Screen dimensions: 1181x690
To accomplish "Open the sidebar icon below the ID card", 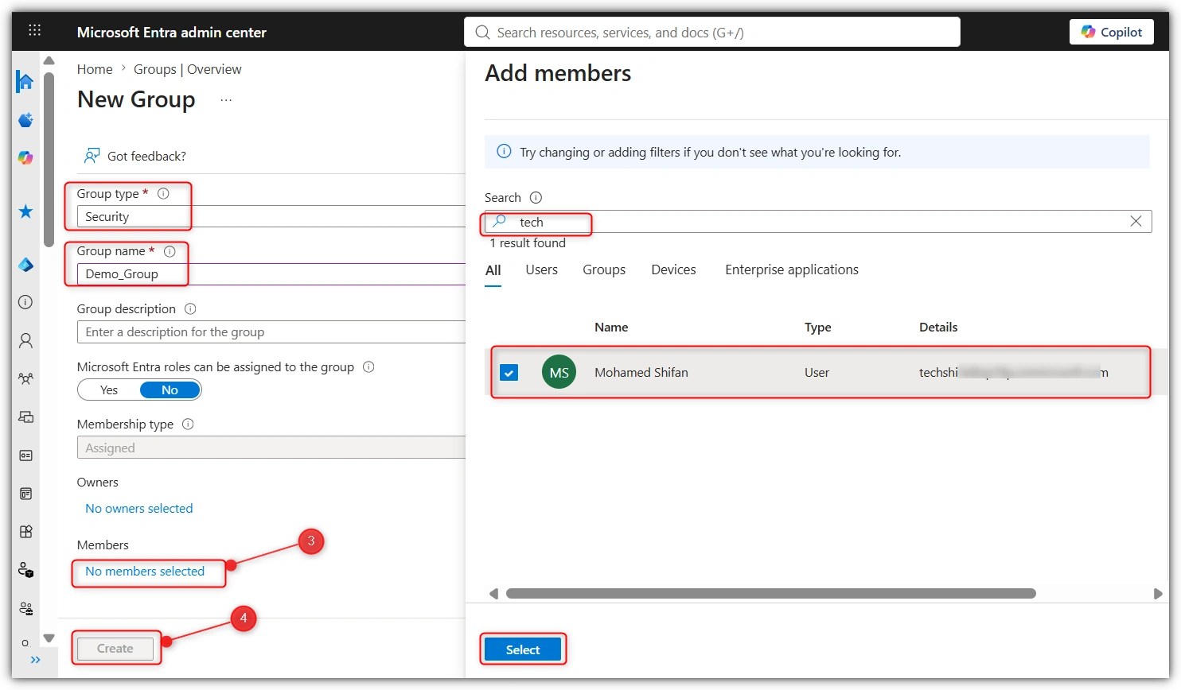I will (x=25, y=494).
